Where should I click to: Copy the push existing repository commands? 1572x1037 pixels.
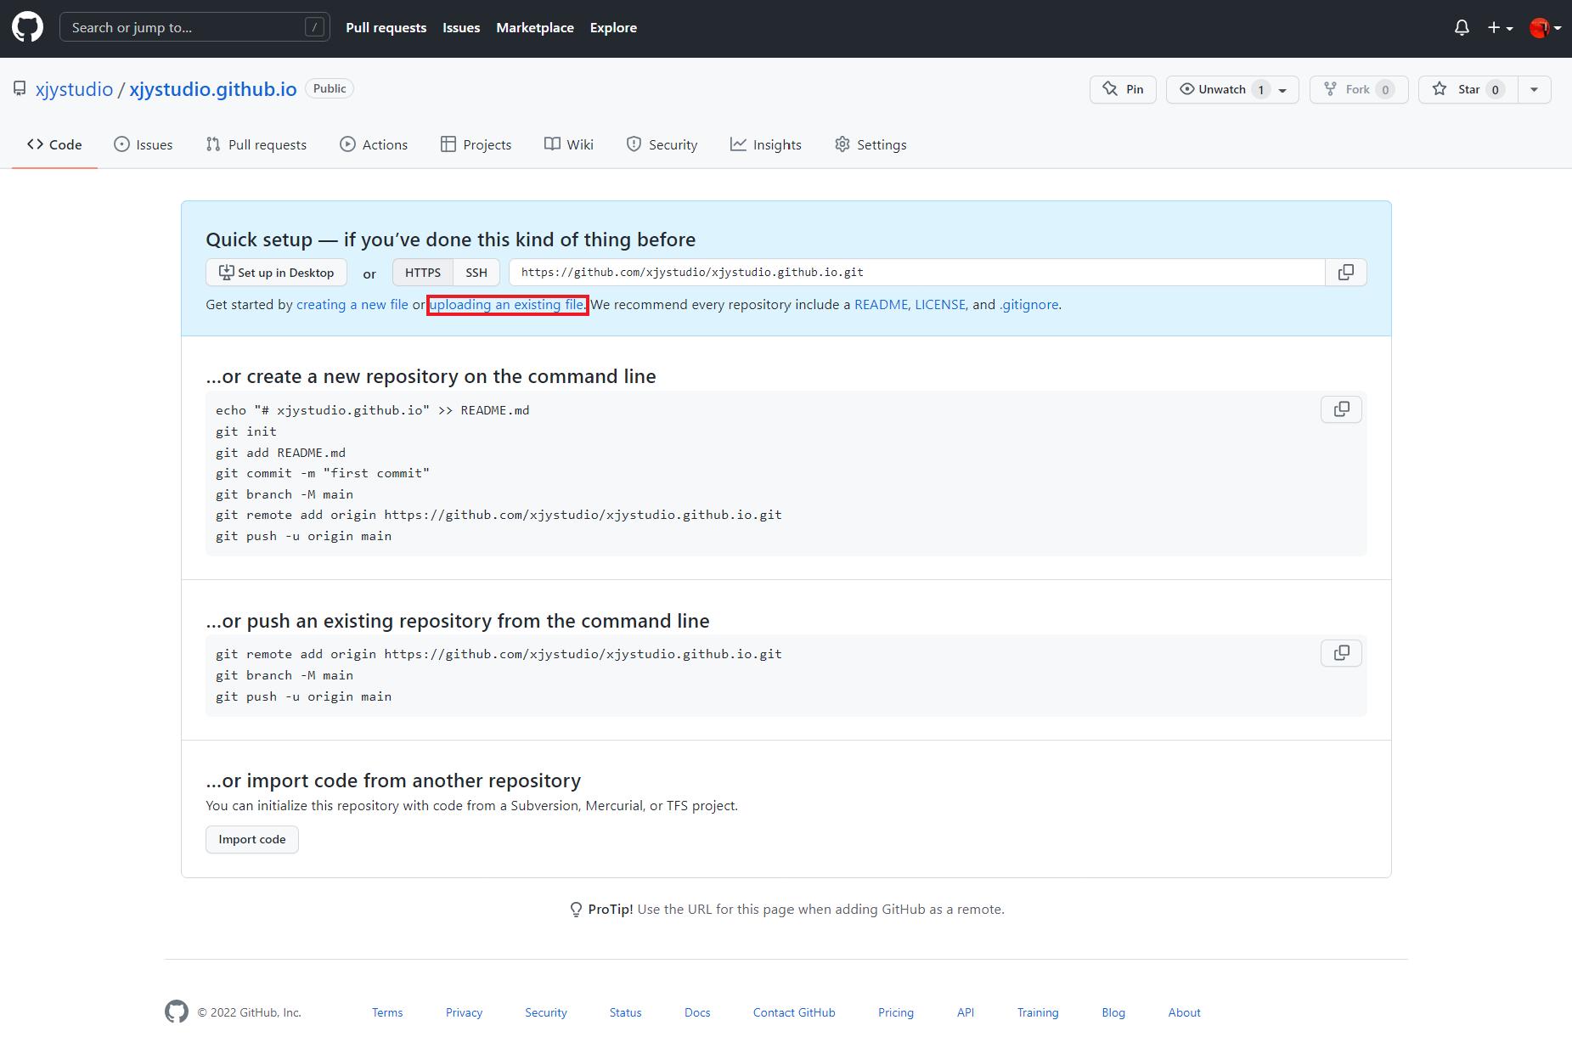[1341, 653]
